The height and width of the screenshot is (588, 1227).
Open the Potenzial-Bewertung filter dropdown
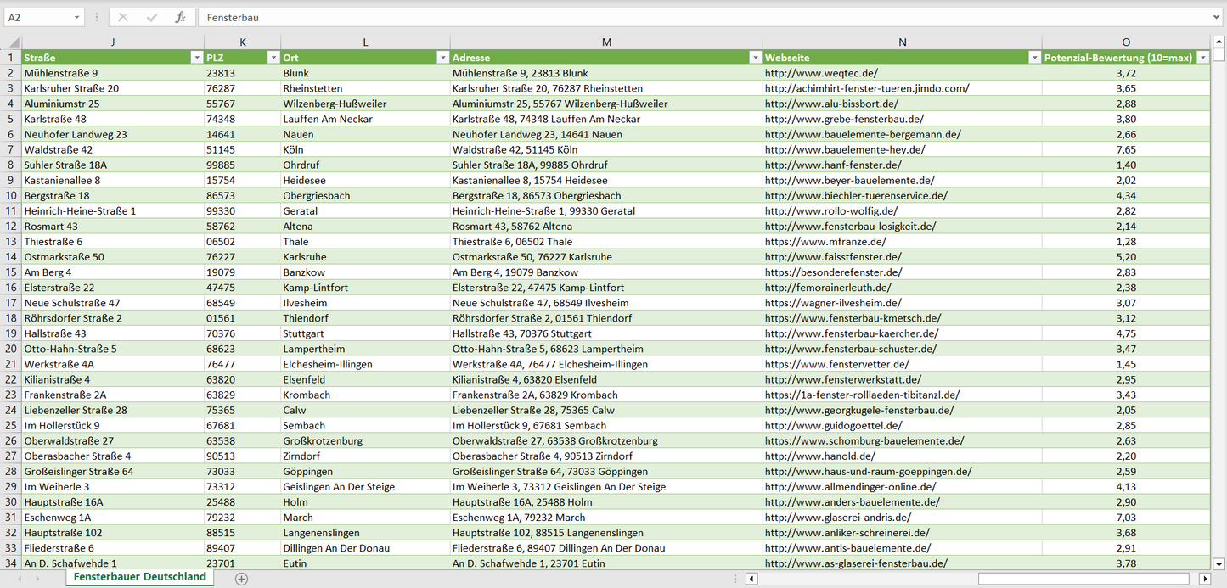(x=1202, y=58)
